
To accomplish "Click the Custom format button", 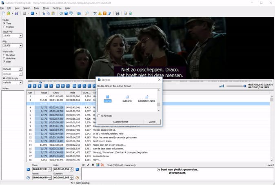I will coord(120,122).
